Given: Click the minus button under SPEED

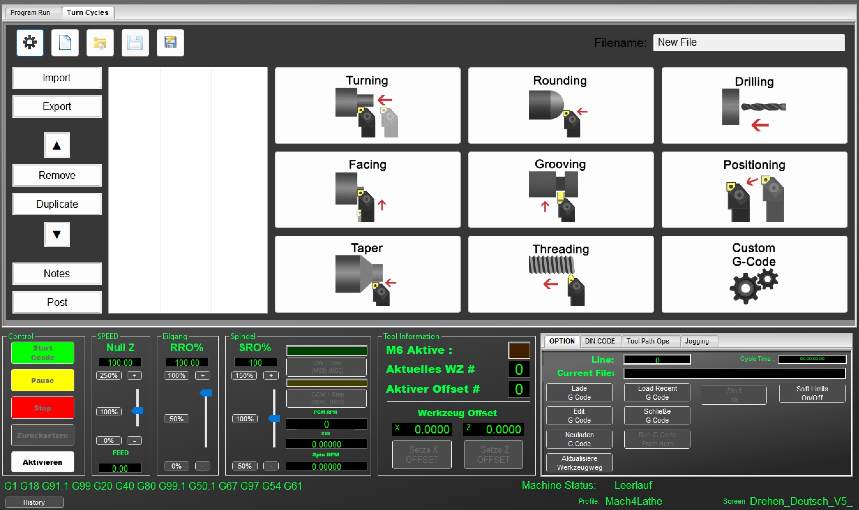Looking at the screenshot, I should click(134, 440).
